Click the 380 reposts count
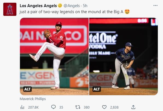This screenshot has height=111, width=163. pyautogui.click(x=87, y=107)
